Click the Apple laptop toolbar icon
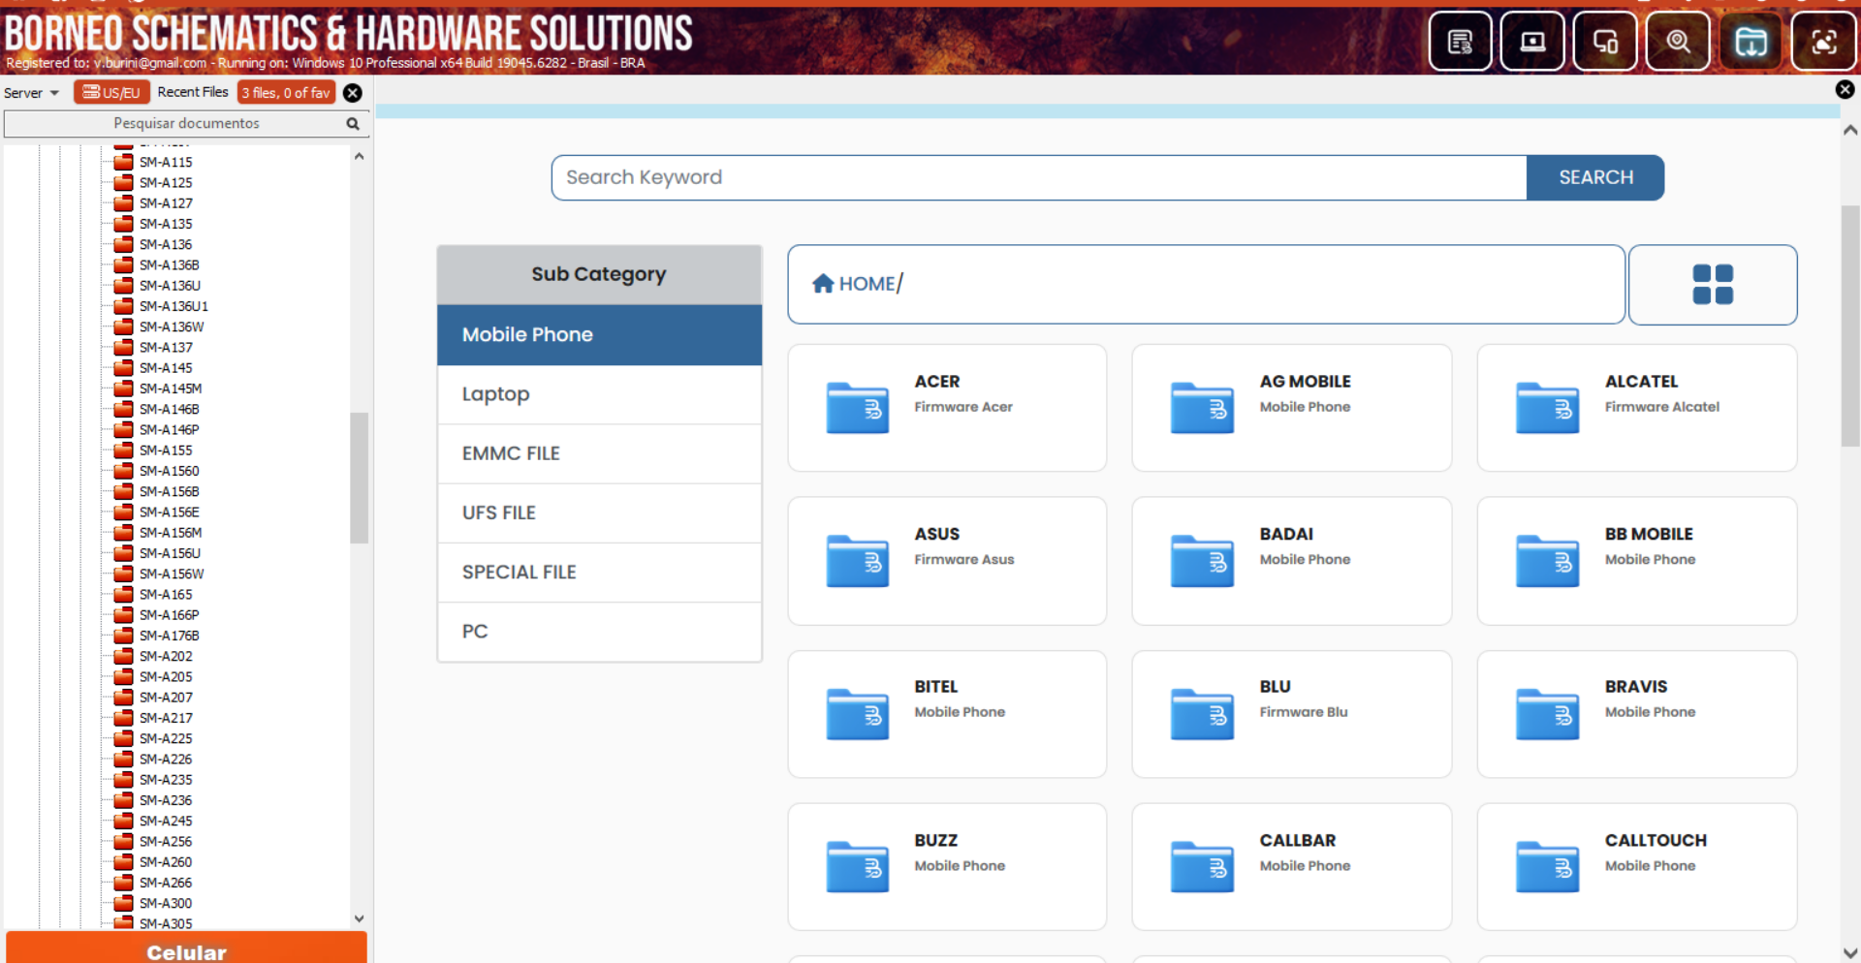Image resolution: width=1861 pixels, height=963 pixels. [1532, 42]
